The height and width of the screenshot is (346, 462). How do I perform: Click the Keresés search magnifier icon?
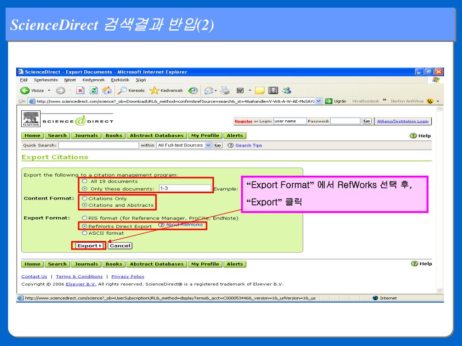point(122,90)
